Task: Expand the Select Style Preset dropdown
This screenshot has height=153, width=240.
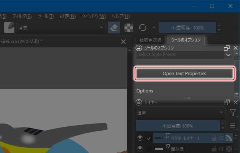Action: click(228, 55)
